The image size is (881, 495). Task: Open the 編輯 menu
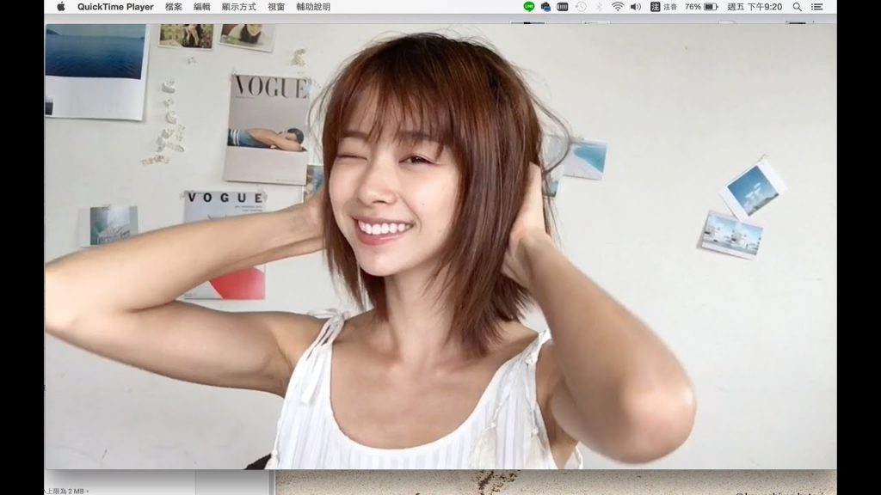pos(202,7)
